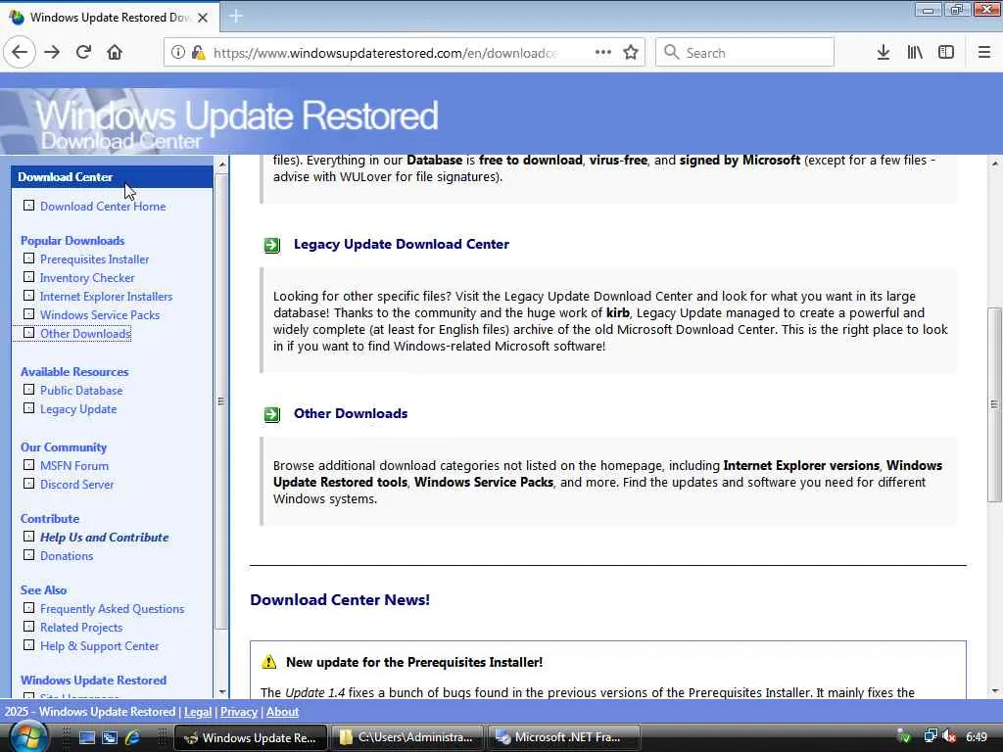This screenshot has height=752, width=1003.
Task: Click the green arrow beside Other Downloads
Action: click(x=272, y=414)
